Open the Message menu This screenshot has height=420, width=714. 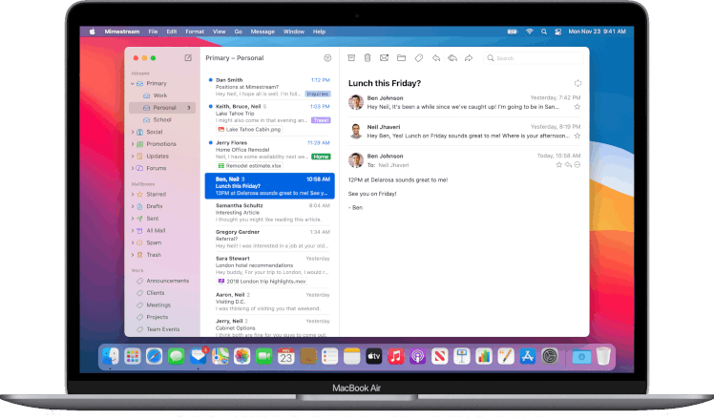262,31
